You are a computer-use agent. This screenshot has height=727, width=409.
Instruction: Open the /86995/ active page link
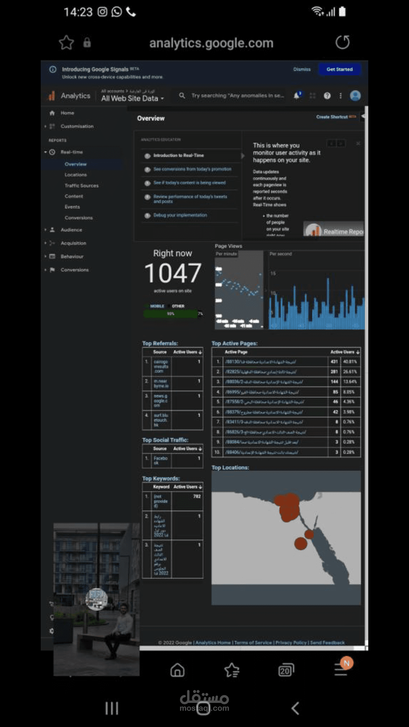coord(262,392)
